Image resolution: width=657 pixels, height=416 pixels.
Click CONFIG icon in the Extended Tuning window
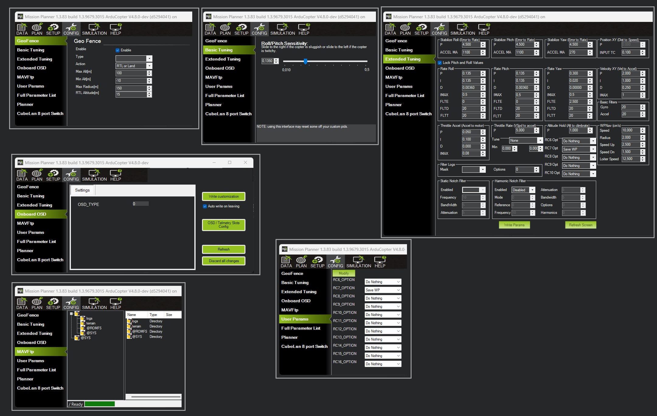tap(440, 29)
